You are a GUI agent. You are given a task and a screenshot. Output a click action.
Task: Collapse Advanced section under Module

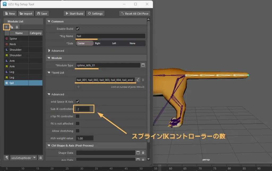[49, 94]
